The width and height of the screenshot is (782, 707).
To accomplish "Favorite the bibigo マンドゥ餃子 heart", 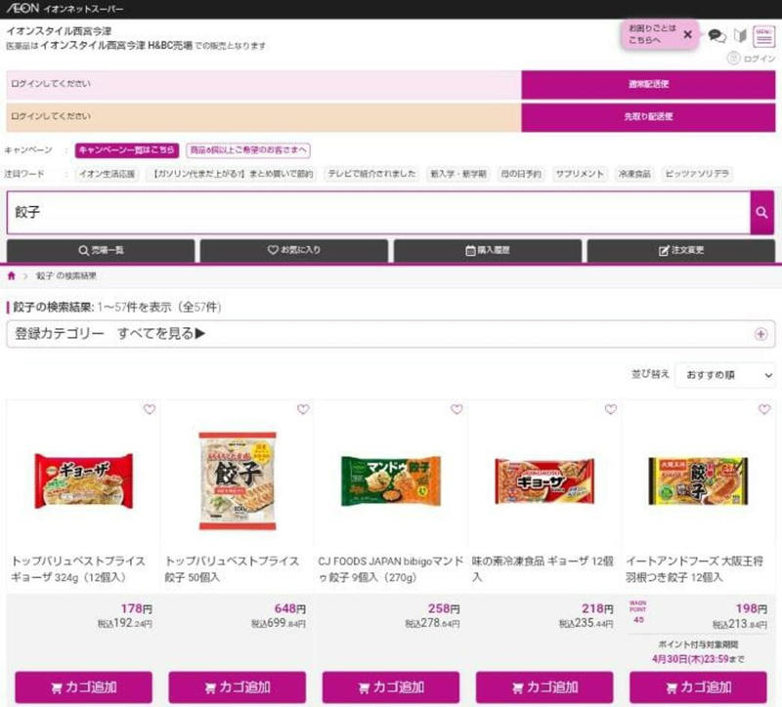I will pos(456,409).
